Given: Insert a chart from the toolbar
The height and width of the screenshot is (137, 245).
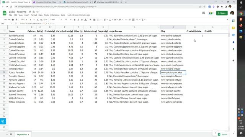Looking at the screenshot, I should (133, 20).
